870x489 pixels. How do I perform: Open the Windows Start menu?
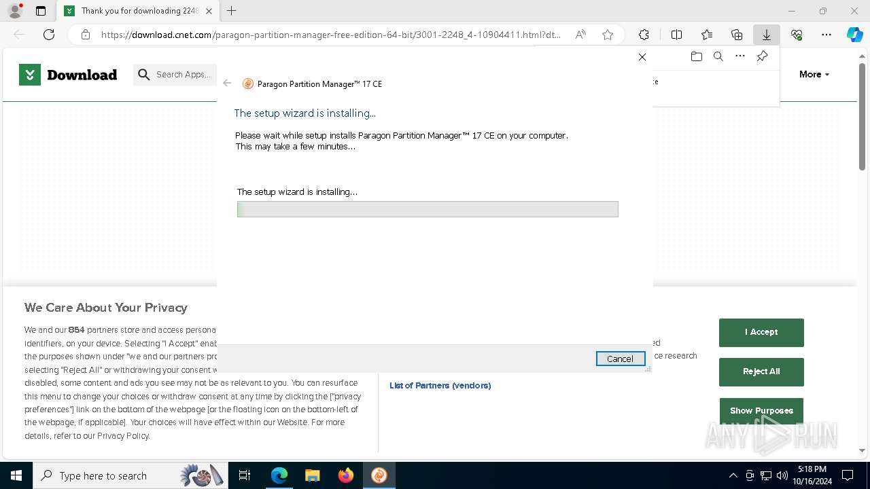tap(16, 475)
